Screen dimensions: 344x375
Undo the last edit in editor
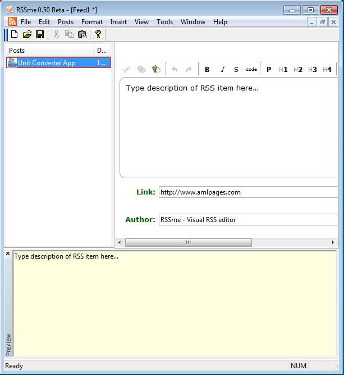(175, 69)
